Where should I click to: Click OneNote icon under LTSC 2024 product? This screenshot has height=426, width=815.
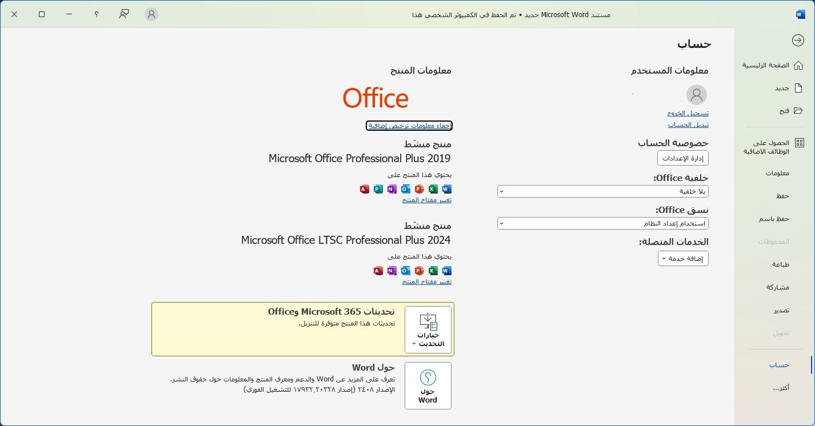(x=391, y=271)
